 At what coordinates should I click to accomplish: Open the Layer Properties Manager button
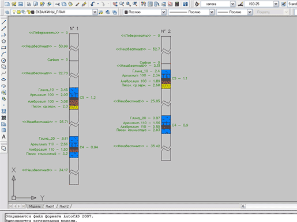(x=7, y=12)
